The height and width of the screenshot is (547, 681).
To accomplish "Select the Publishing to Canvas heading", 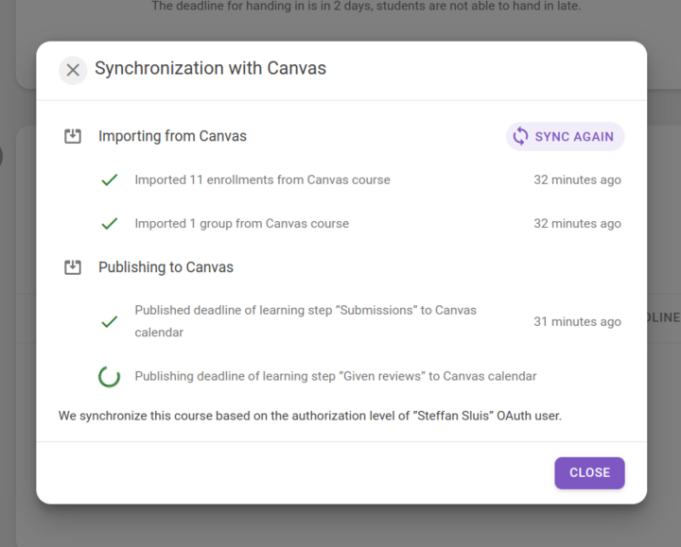I will (166, 267).
